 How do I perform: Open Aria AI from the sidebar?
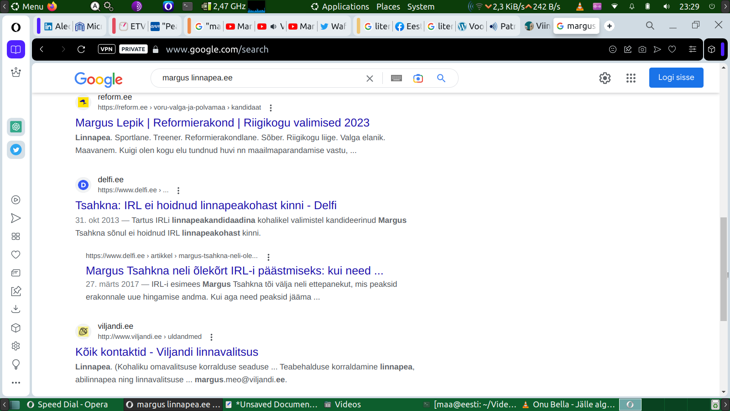tap(16, 72)
